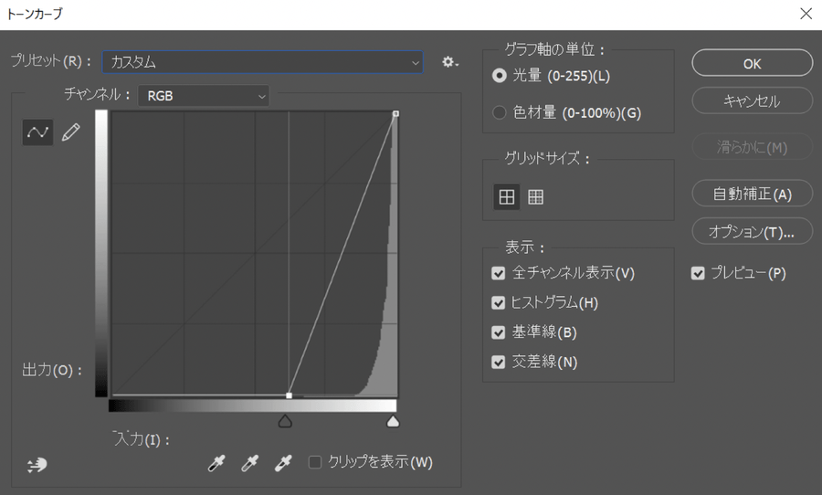Open オプション(T)... settings
The image size is (822, 495).
pos(752,231)
